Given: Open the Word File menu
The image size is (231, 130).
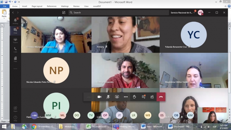Looking at the screenshot, I should (x=5, y=6).
